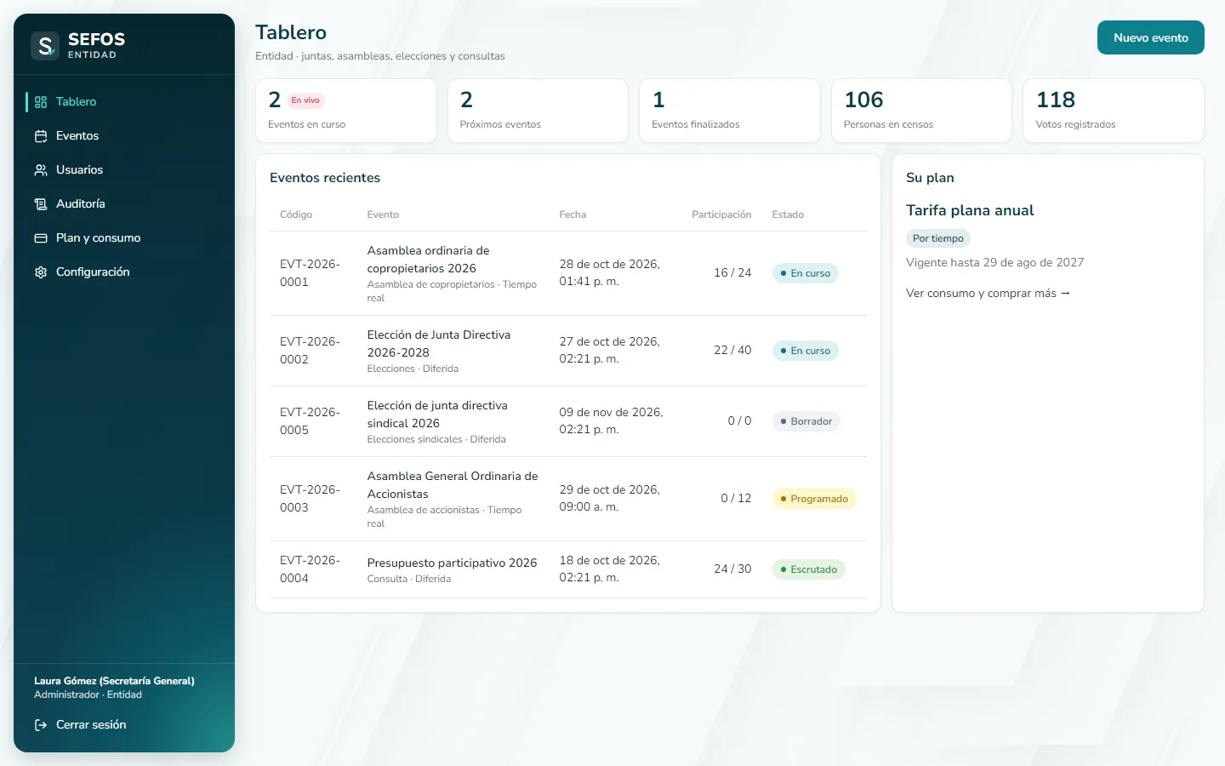Click the Participación column header
The height and width of the screenshot is (766, 1225).
pyautogui.click(x=721, y=214)
